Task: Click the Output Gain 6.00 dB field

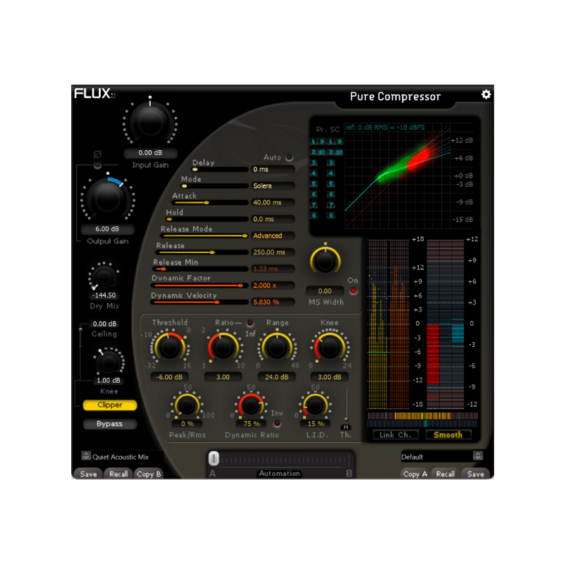Action: click(107, 229)
